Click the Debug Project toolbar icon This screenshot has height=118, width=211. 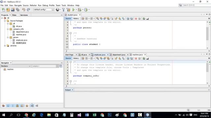tap(79, 10)
